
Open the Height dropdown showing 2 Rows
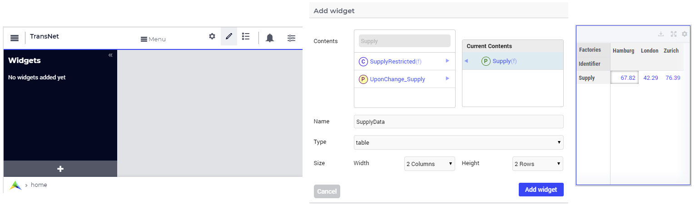[538, 164]
